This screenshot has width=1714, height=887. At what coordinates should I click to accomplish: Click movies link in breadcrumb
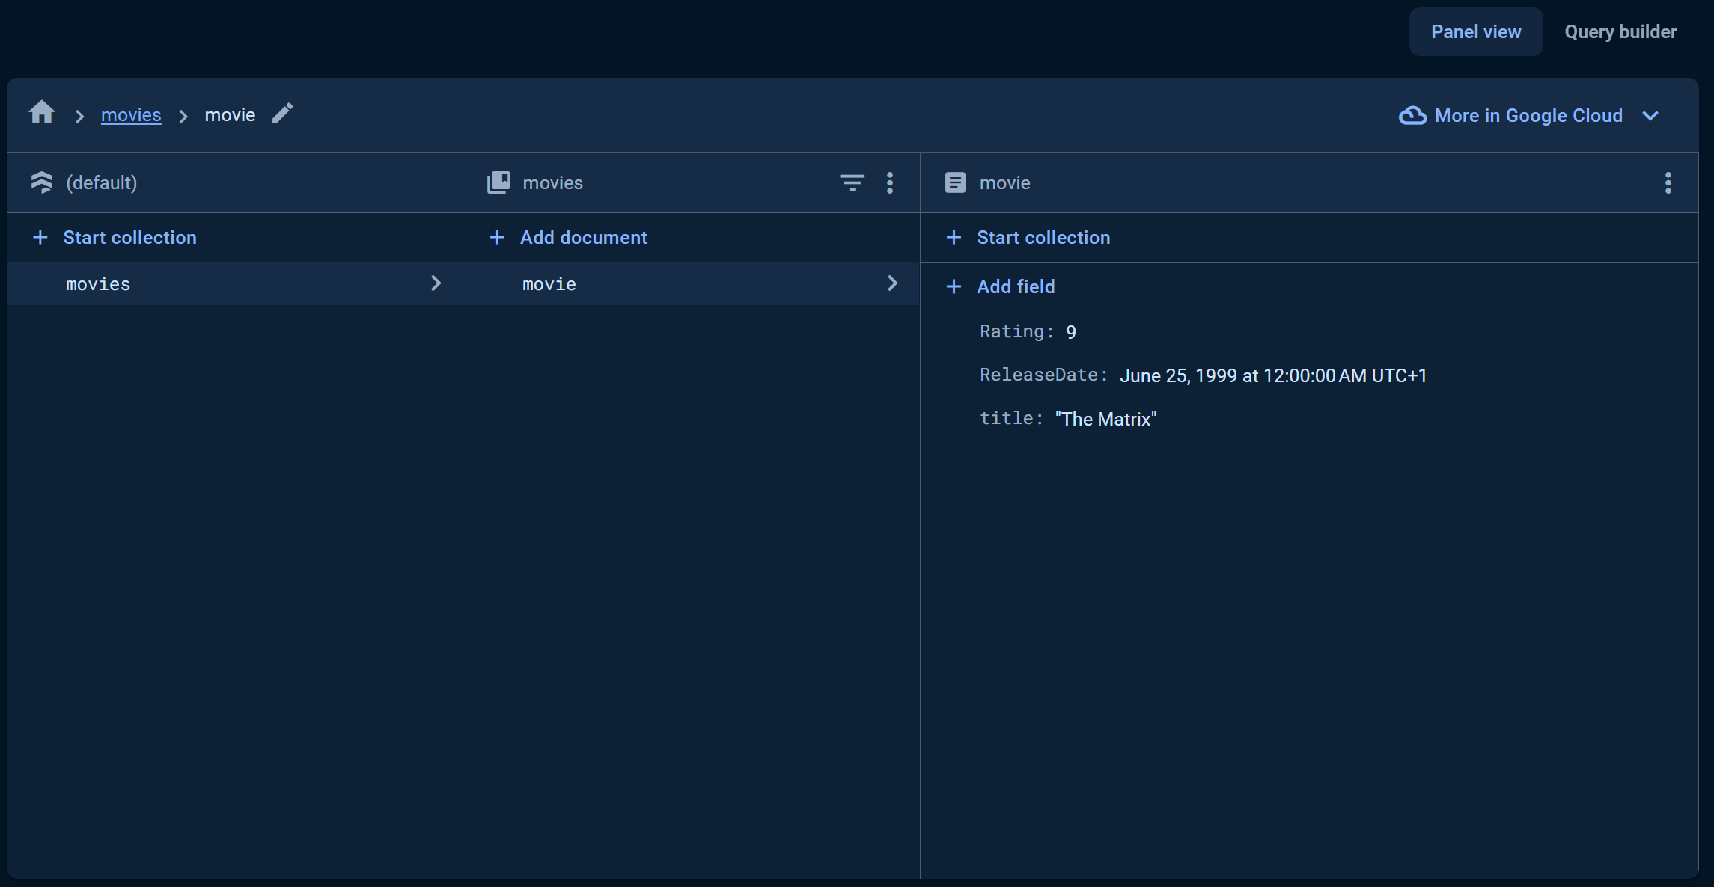coord(131,115)
